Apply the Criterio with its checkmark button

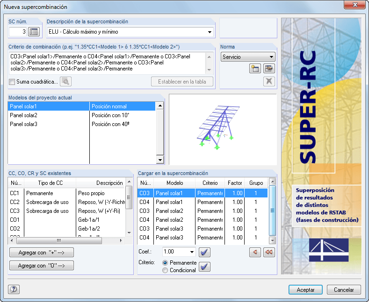[x=204, y=267]
